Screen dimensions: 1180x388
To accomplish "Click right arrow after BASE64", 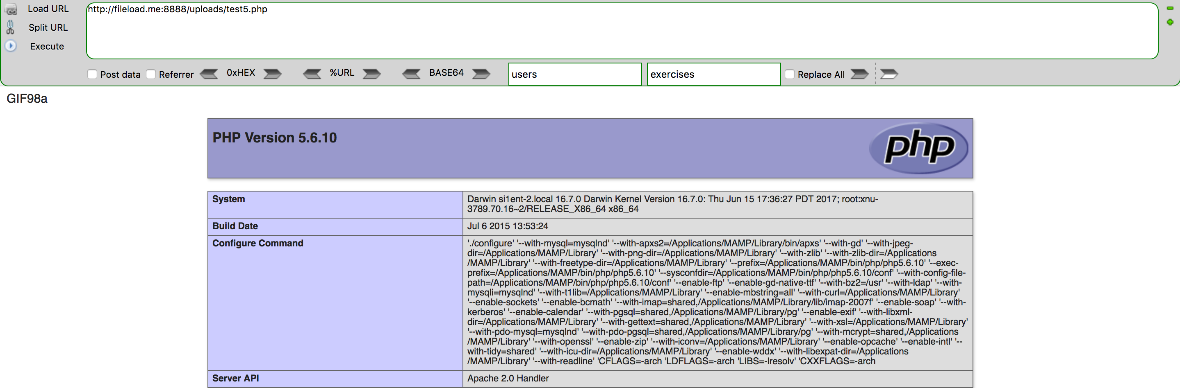I will (481, 74).
